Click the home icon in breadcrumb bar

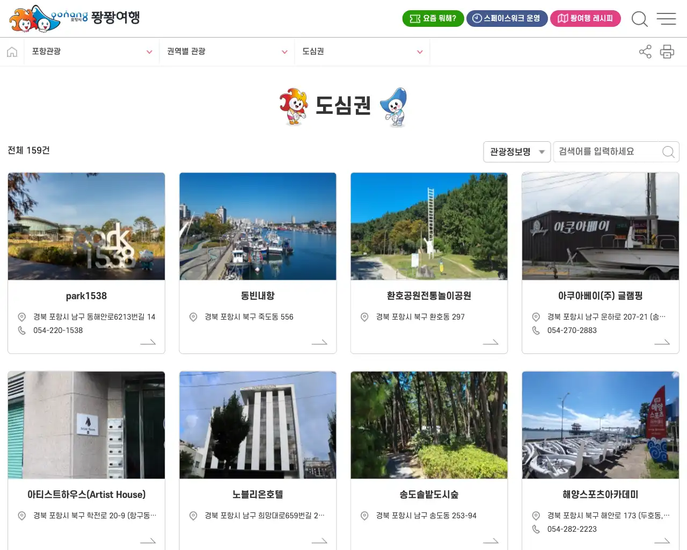[12, 52]
